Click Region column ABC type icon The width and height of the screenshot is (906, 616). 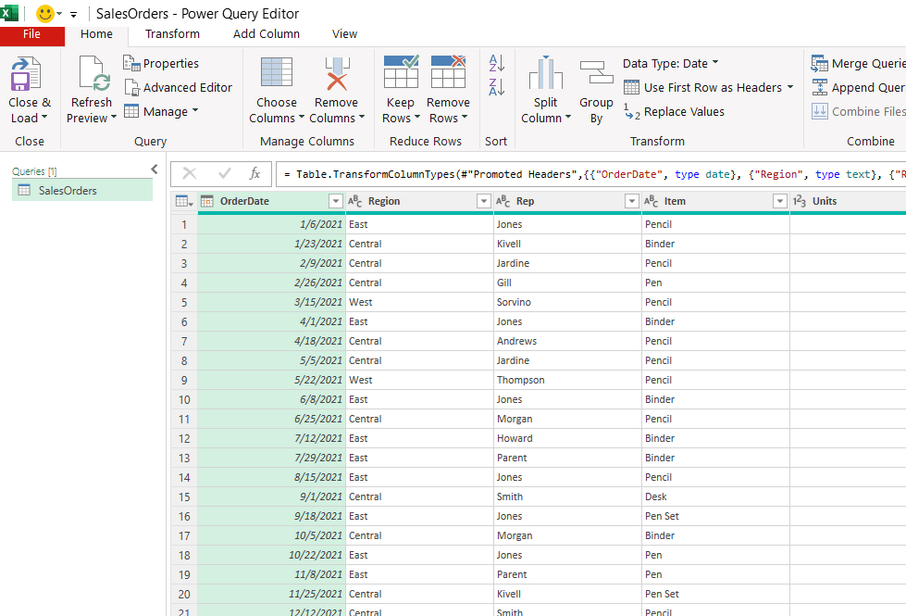354,201
